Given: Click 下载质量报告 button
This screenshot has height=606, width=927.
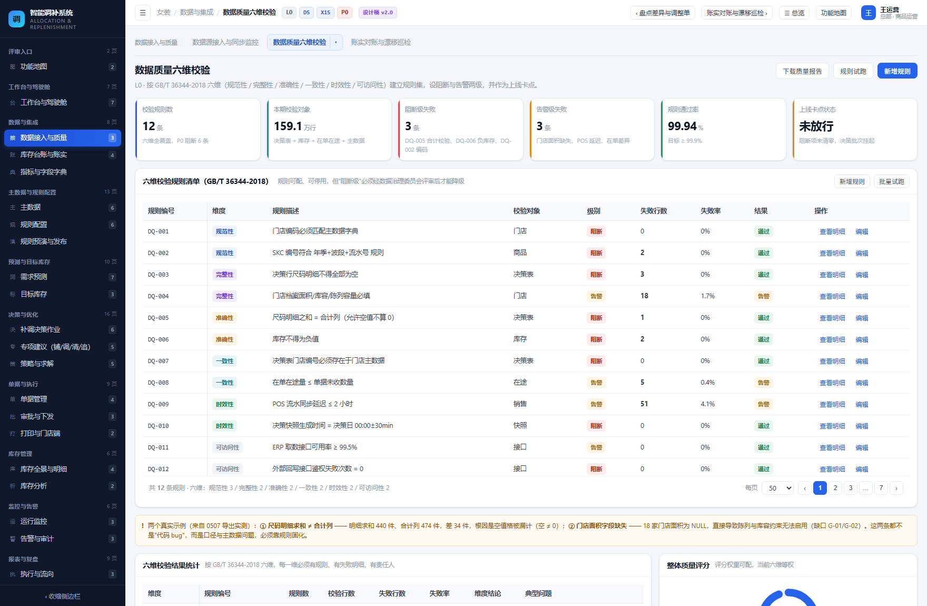Looking at the screenshot, I should tap(802, 71).
